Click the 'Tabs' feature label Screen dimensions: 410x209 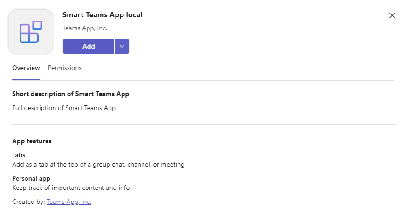pos(19,155)
